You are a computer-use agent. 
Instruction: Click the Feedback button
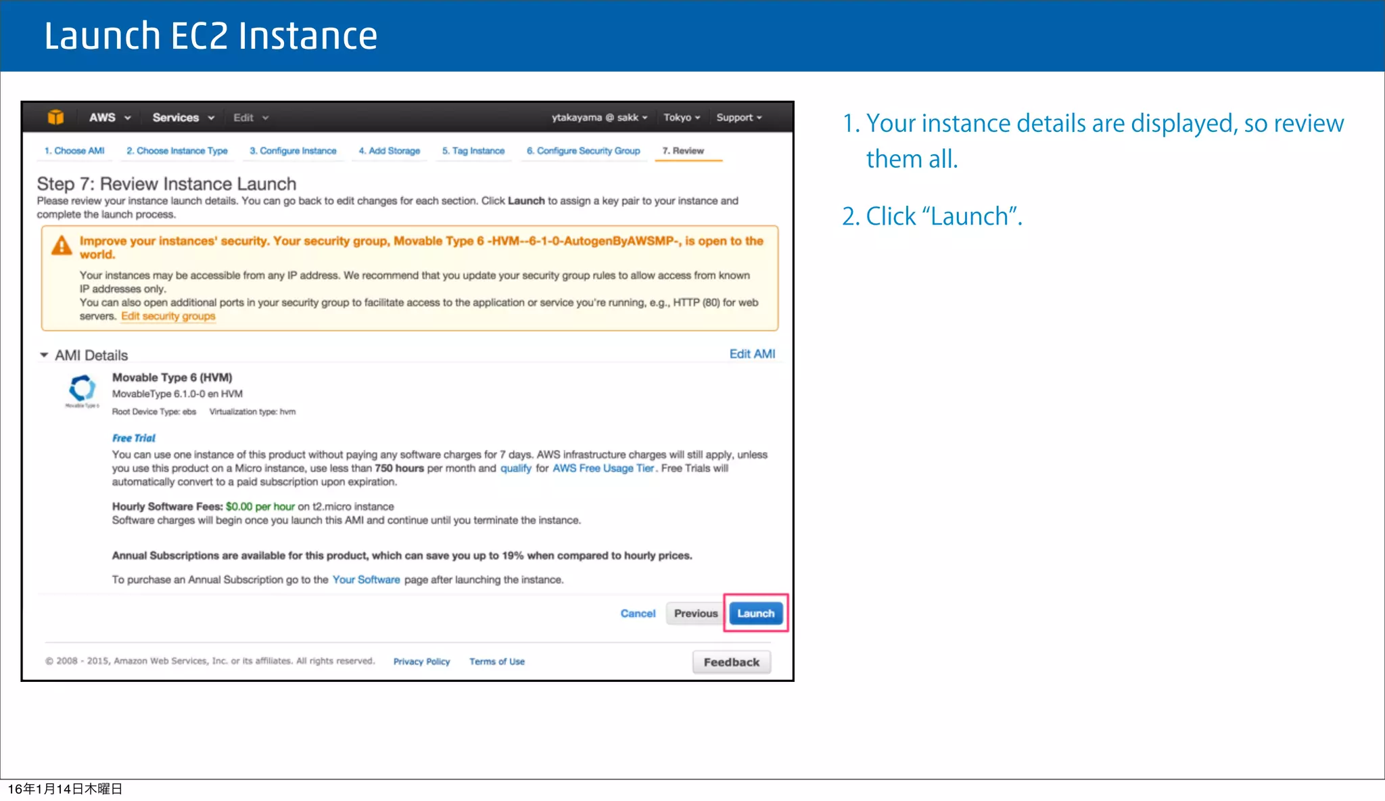[x=732, y=662]
